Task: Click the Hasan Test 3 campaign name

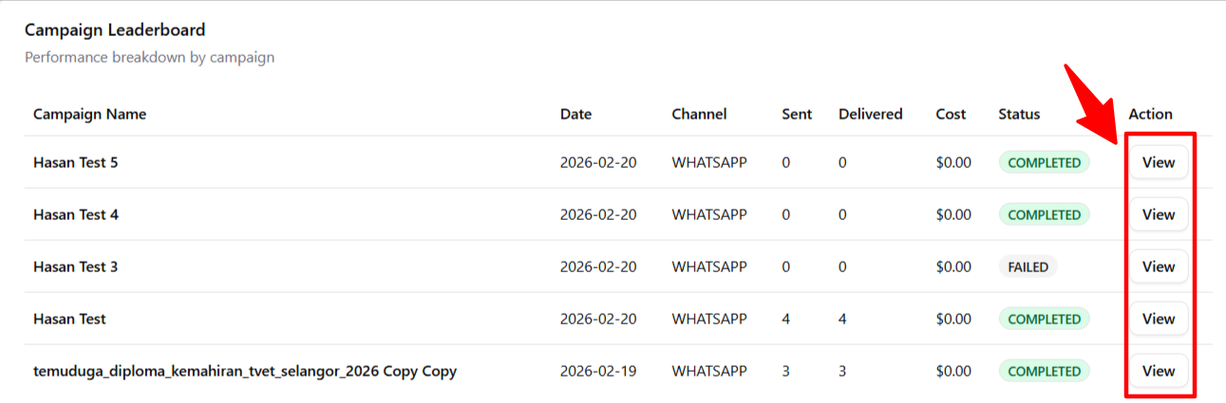Action: pos(76,266)
